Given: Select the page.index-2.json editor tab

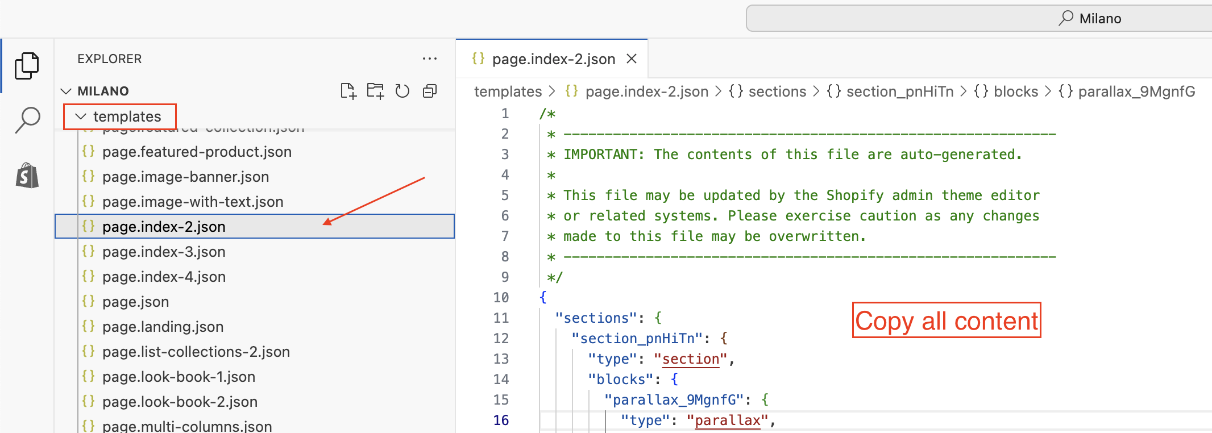Looking at the screenshot, I should (x=553, y=59).
